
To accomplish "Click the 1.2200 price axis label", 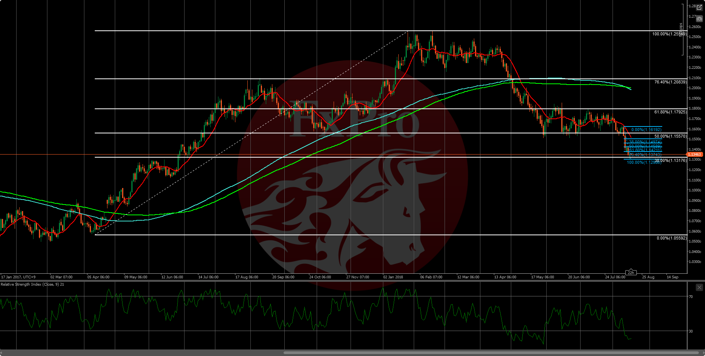I will (x=695, y=68).
